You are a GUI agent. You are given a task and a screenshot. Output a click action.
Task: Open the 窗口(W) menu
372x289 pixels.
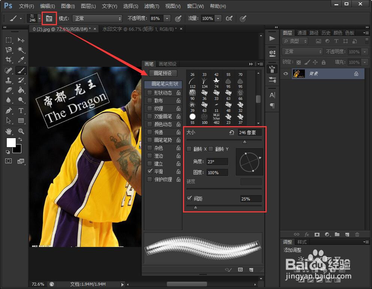[x=195, y=6]
